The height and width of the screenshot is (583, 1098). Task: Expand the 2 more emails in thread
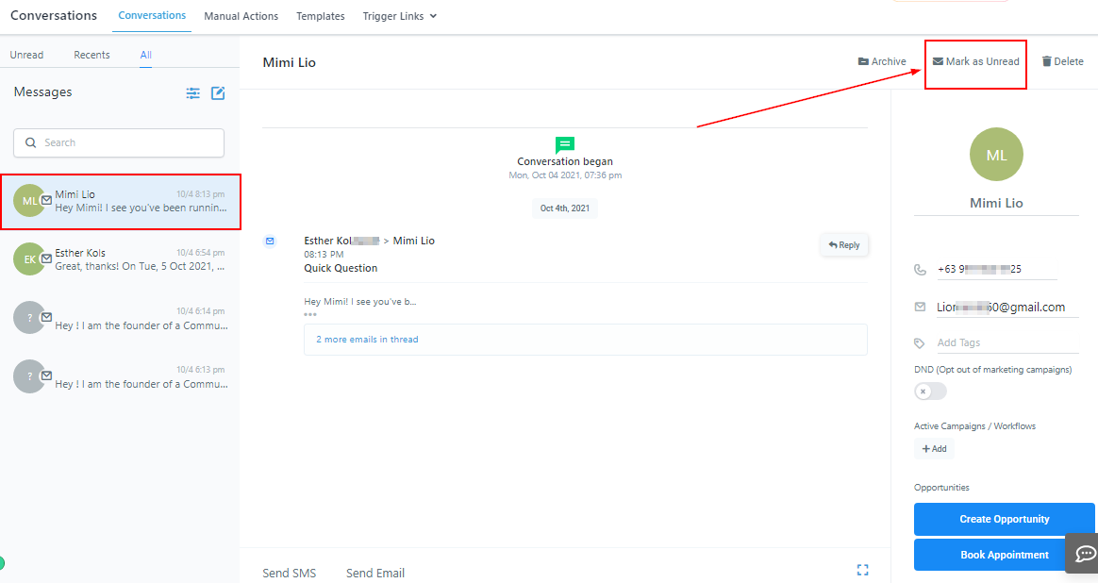click(367, 340)
